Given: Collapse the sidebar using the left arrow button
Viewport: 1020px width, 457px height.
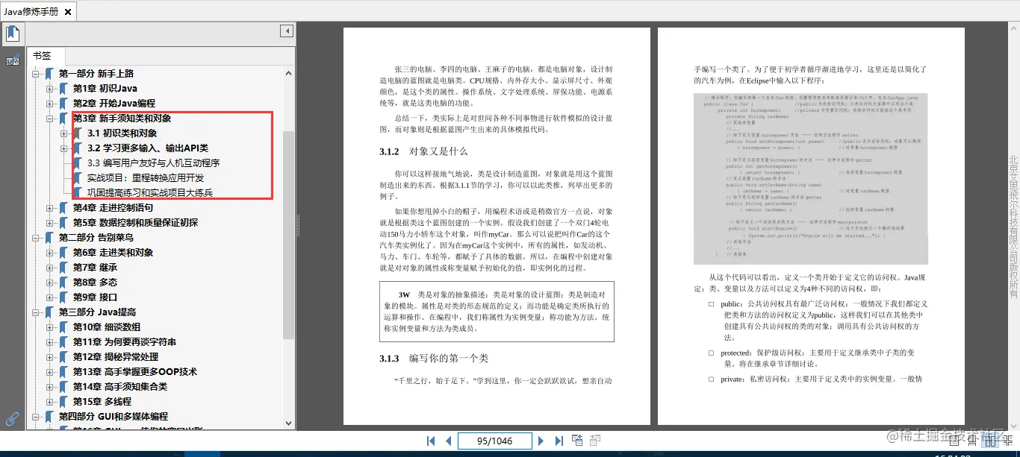Looking at the screenshot, I should (x=286, y=31).
